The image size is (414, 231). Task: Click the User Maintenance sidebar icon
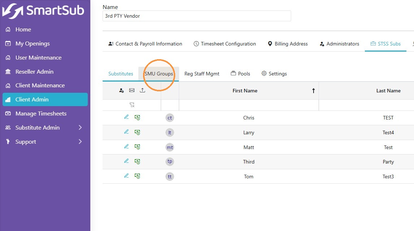click(x=8, y=57)
